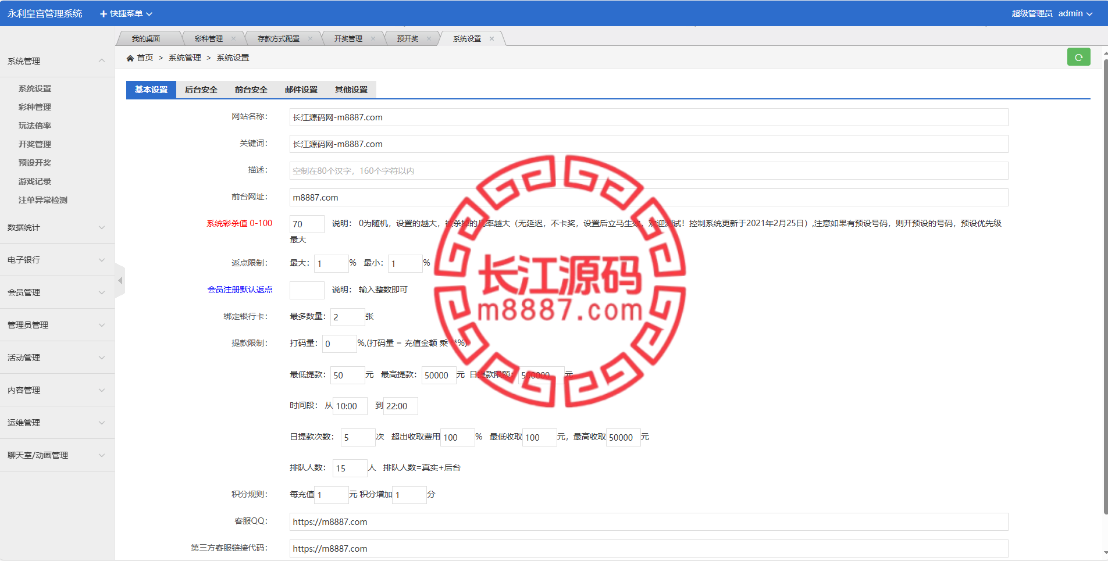This screenshot has width=1108, height=561.
Task: Select the 邮件设置 settings tab
Action: (x=301, y=90)
